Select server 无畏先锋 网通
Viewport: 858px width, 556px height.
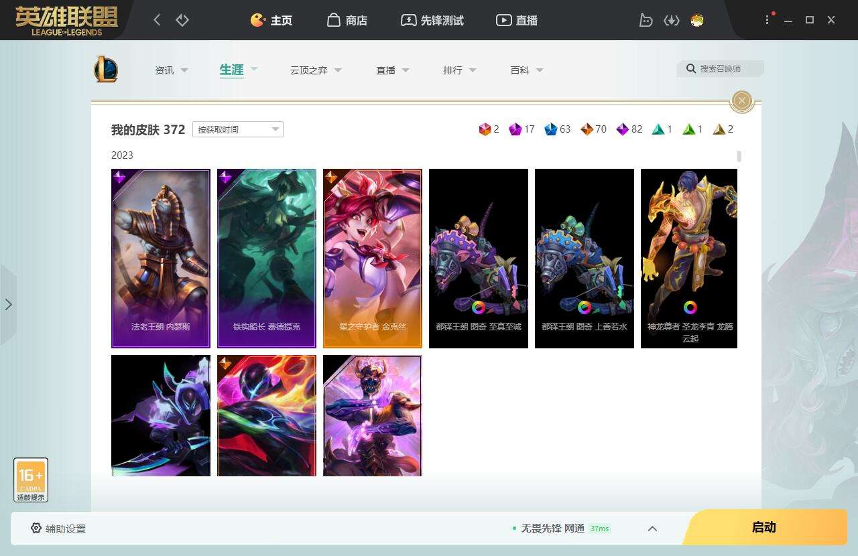[x=553, y=529]
